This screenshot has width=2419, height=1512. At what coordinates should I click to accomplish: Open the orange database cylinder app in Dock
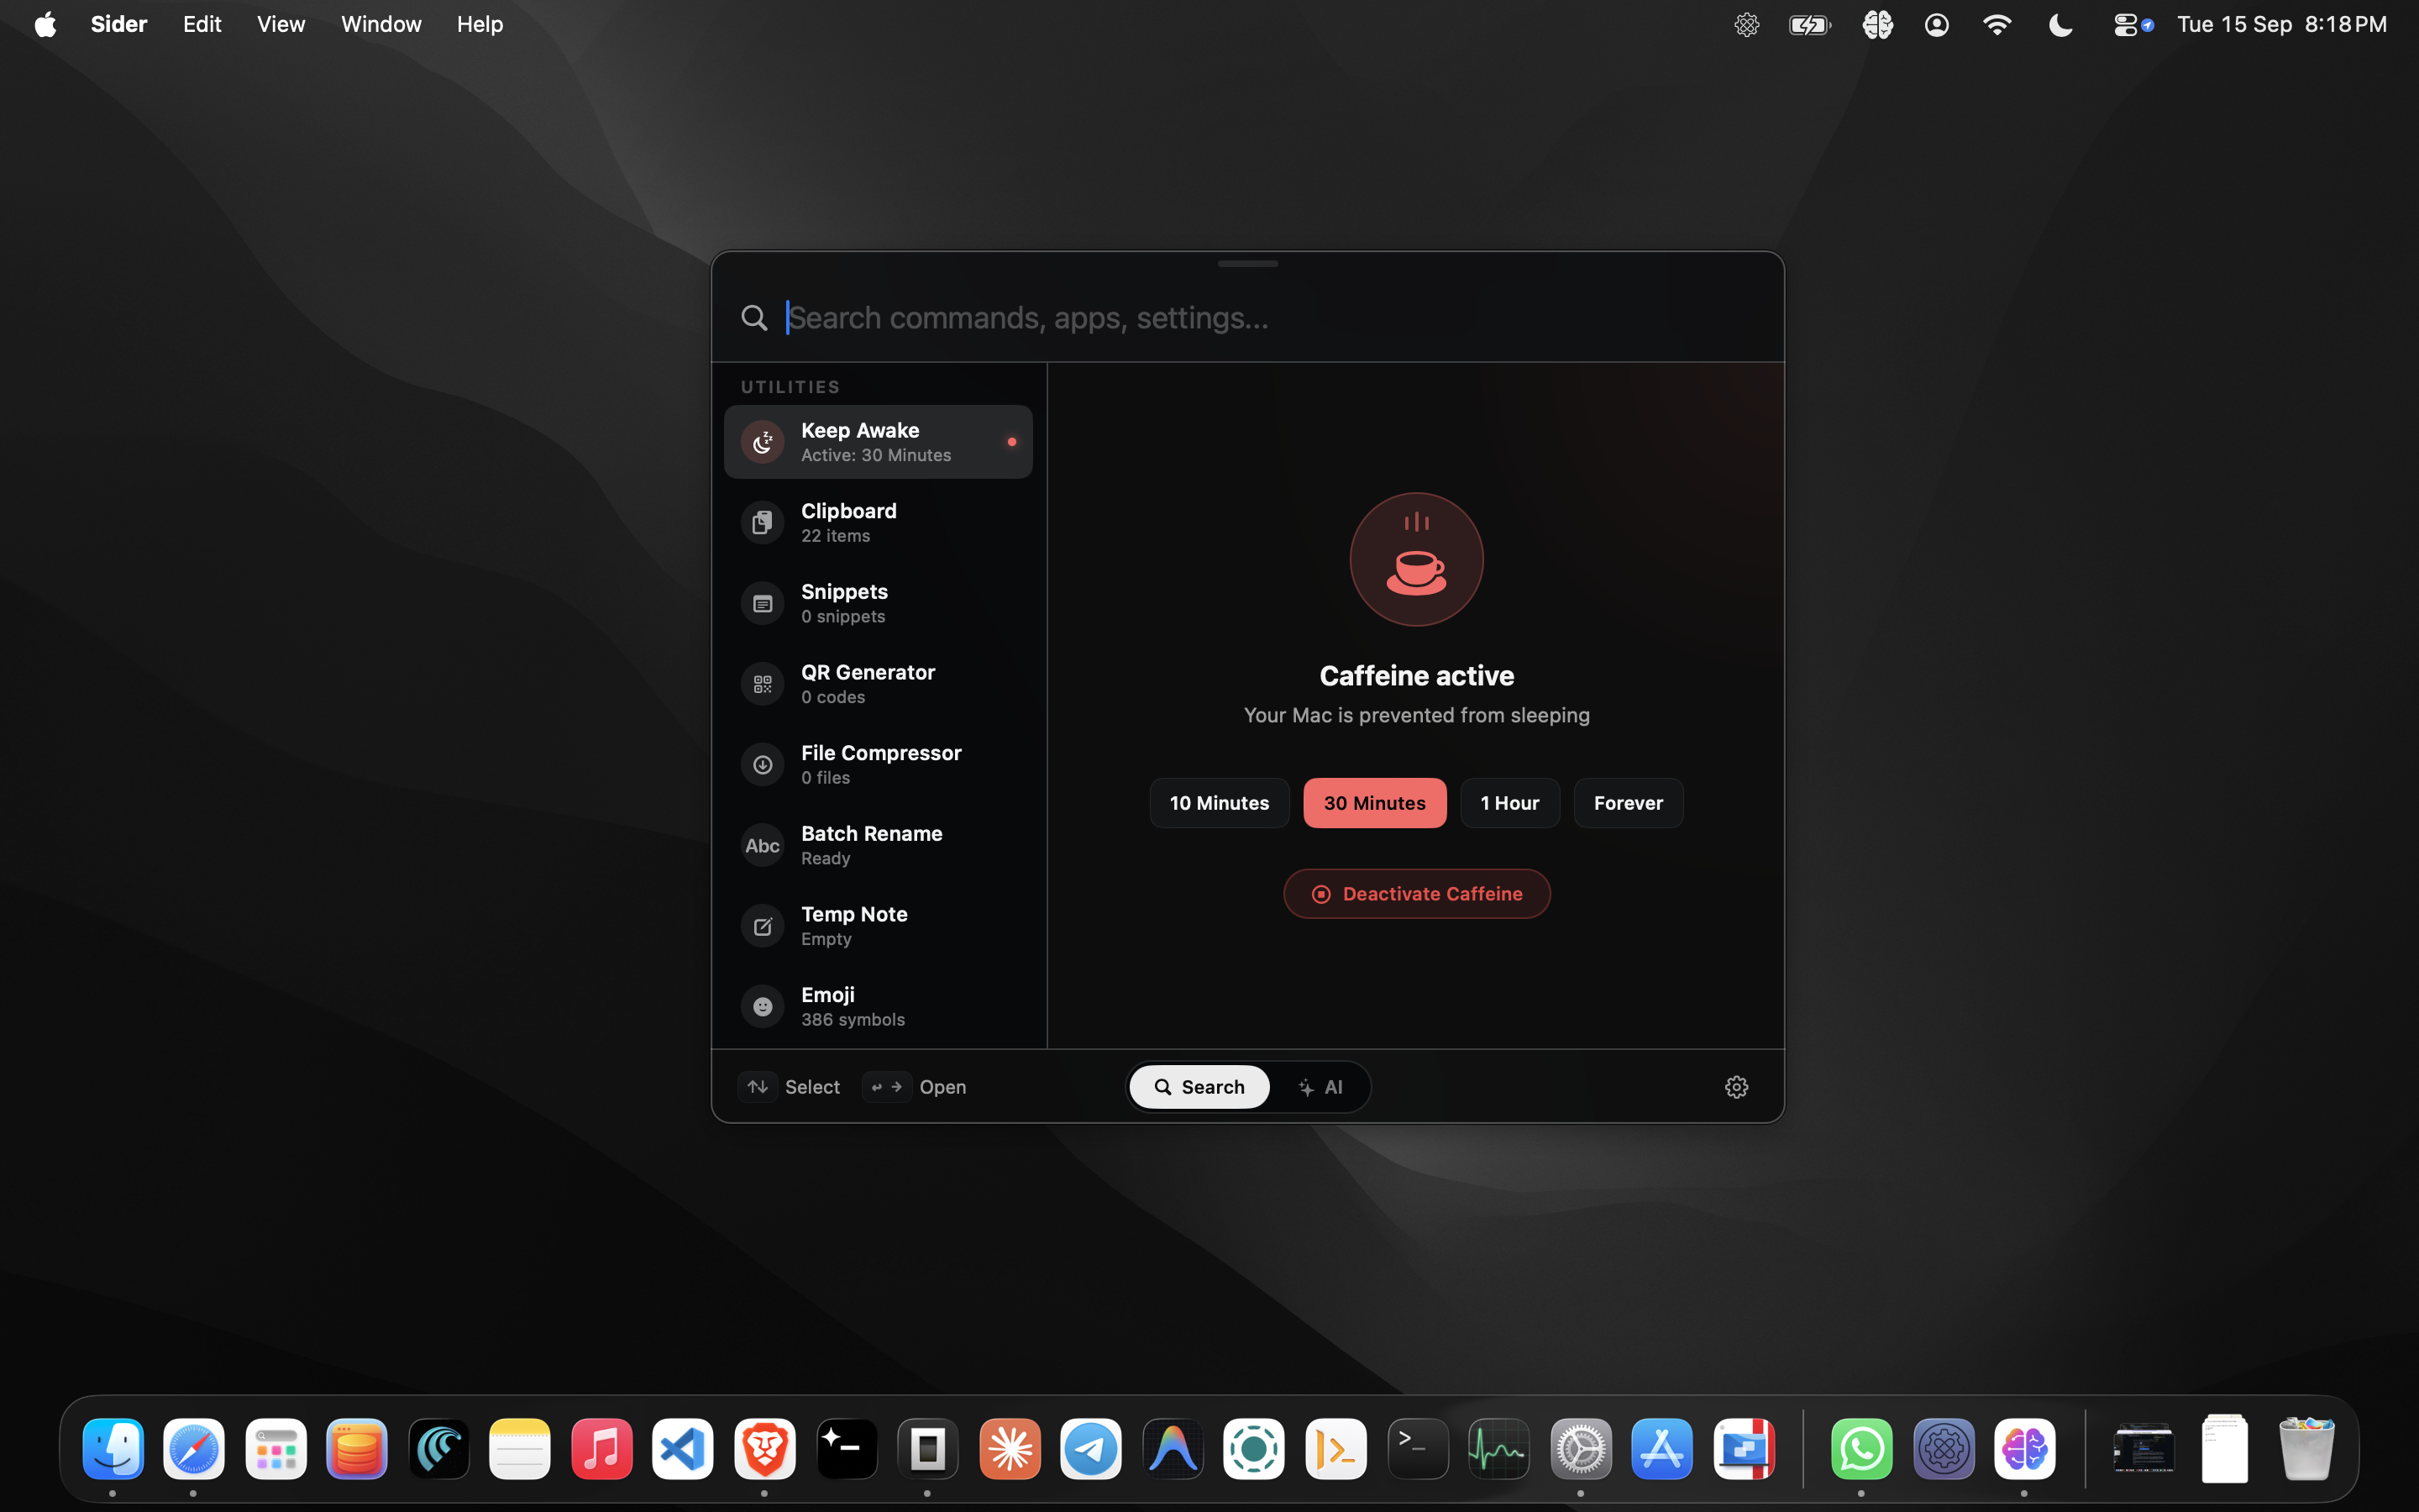357,1449
